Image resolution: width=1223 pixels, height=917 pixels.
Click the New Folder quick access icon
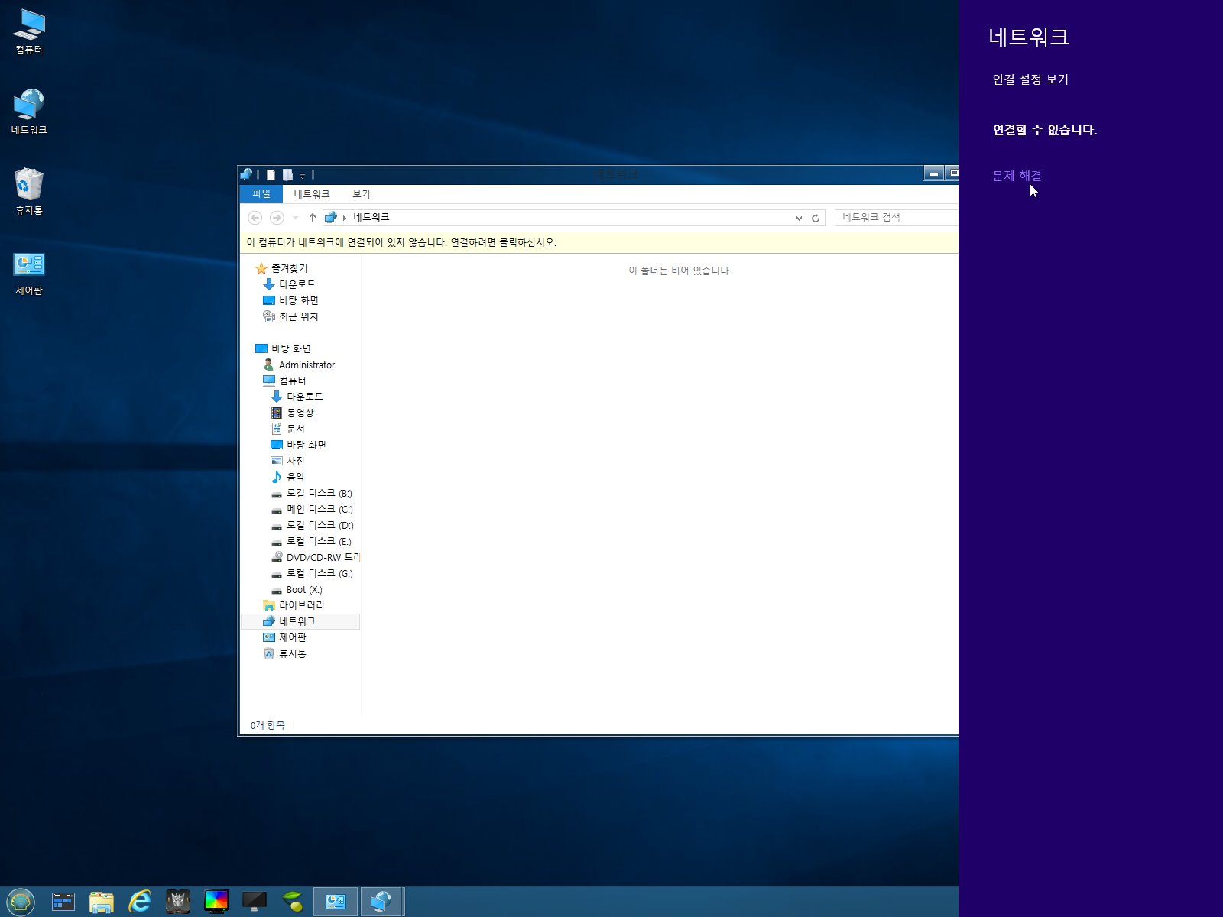coord(287,175)
